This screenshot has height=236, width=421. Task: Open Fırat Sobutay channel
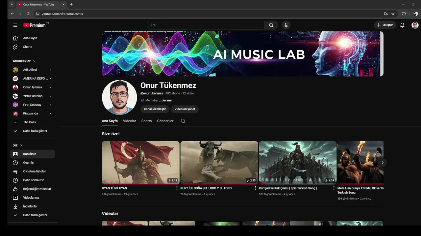(32, 105)
